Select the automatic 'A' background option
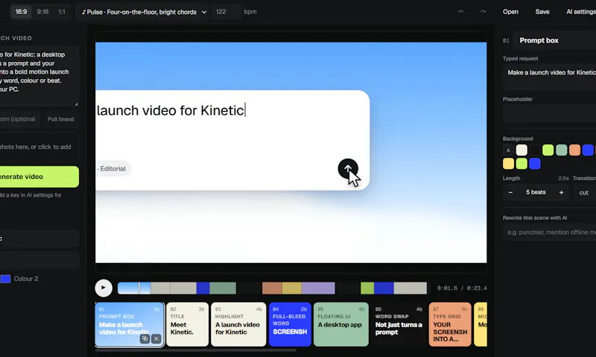 (508, 150)
